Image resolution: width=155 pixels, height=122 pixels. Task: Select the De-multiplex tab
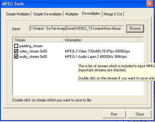coord(91,13)
